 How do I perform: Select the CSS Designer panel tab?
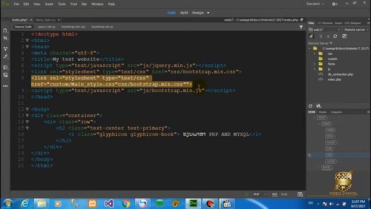(352, 23)
